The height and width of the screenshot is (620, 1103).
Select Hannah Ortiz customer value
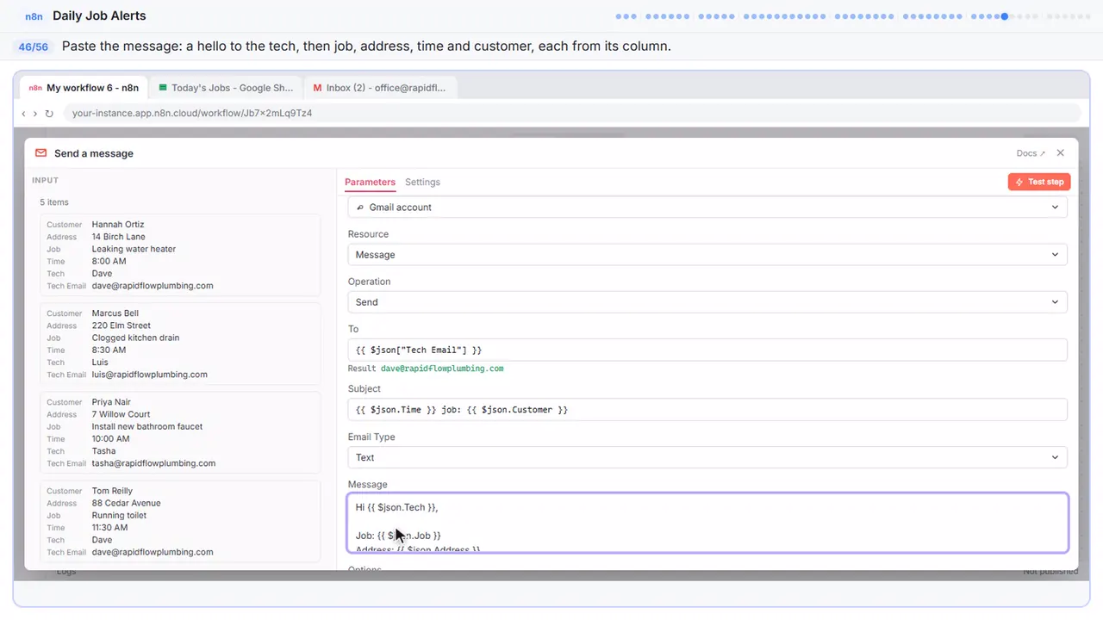point(118,225)
